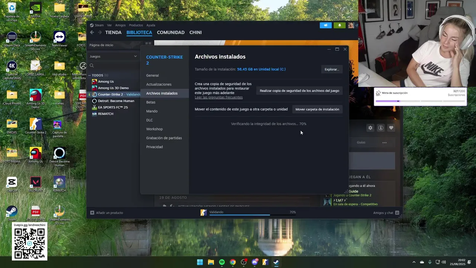Viewport: 476px width, 268px height.
Task: Collapse the TODOS game category
Action: [90, 75]
